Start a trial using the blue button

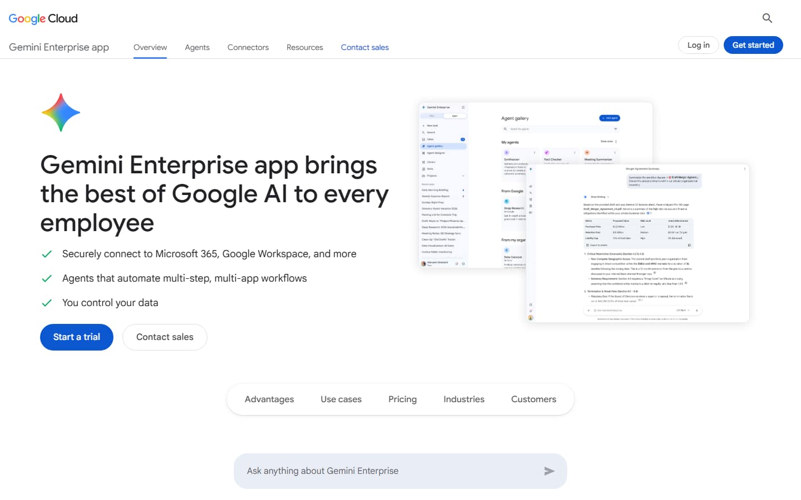point(77,337)
